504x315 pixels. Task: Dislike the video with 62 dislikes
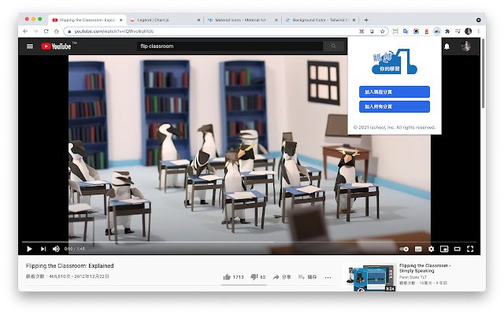[x=258, y=276]
